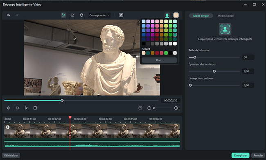Click the play button
Viewport: 266px width, 160px height.
pos(26,108)
